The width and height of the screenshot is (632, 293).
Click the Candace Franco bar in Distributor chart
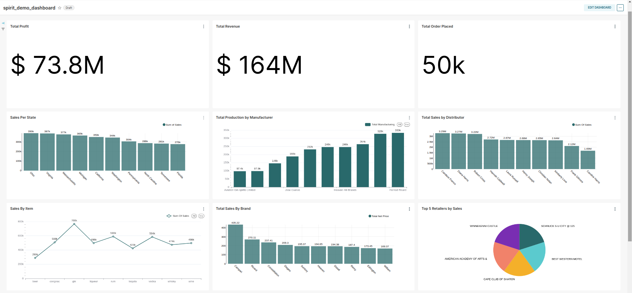443,151
